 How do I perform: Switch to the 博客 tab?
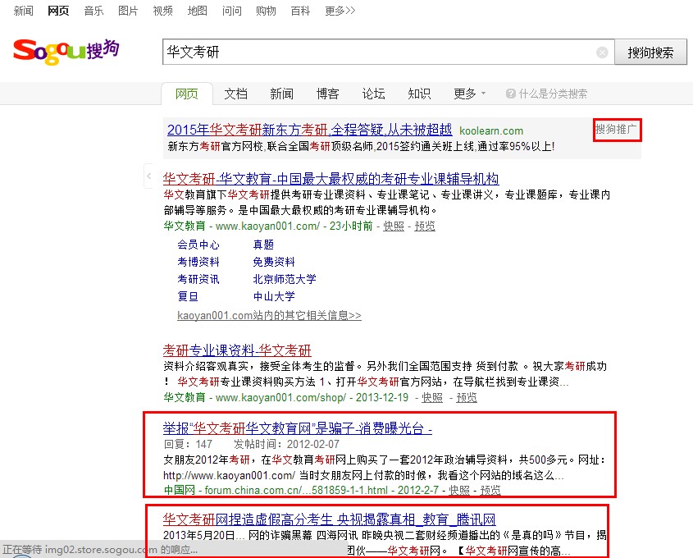point(327,94)
